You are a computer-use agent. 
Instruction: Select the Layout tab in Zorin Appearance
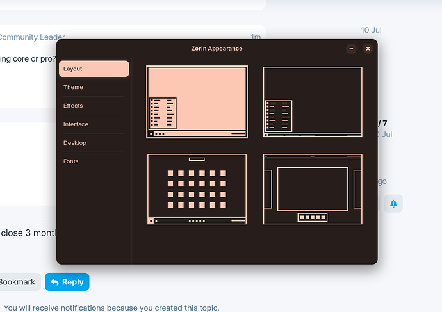(x=94, y=69)
